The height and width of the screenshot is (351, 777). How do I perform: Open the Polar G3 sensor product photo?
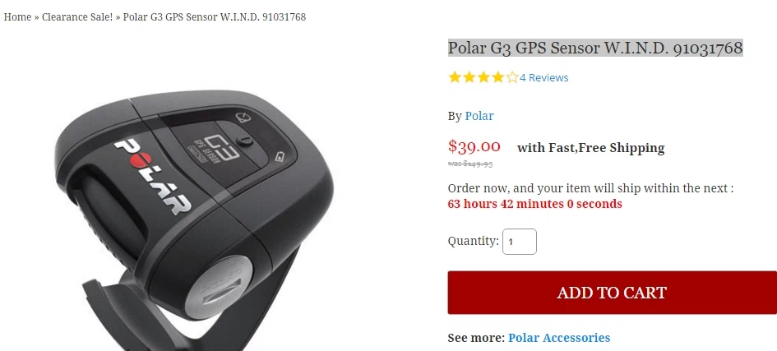point(195,218)
